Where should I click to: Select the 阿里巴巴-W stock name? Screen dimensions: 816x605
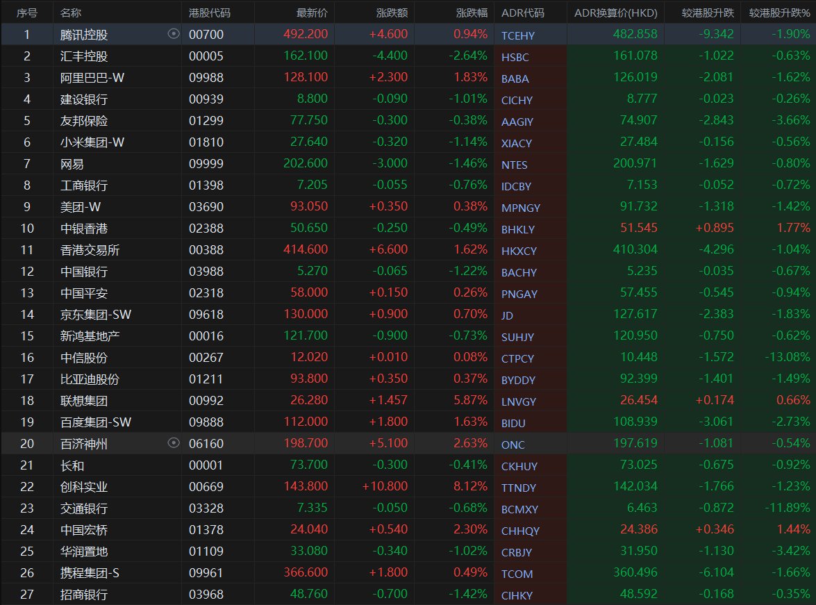tap(92, 78)
